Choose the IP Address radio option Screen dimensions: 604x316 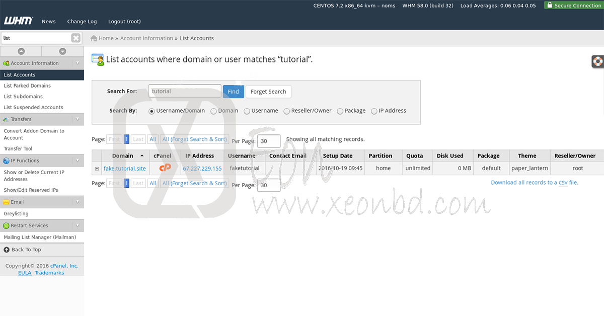[x=374, y=111]
